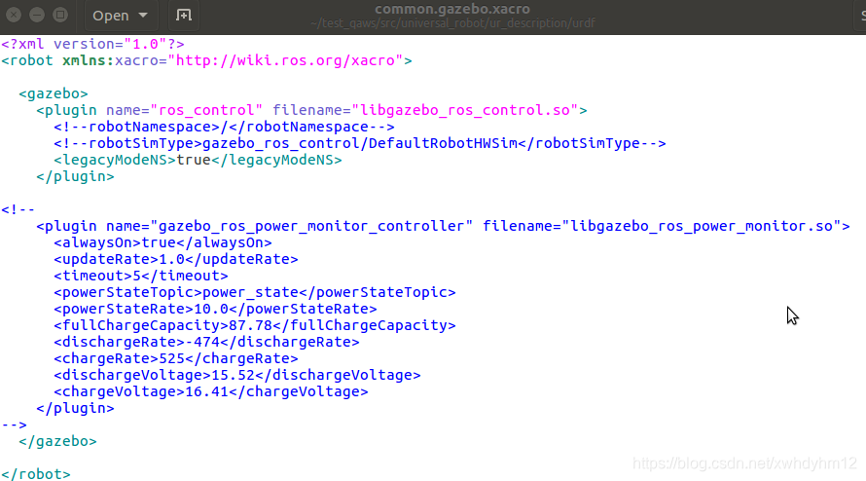This screenshot has height=481, width=866.
Task: Click the timeout 5 line
Action: click(x=141, y=276)
